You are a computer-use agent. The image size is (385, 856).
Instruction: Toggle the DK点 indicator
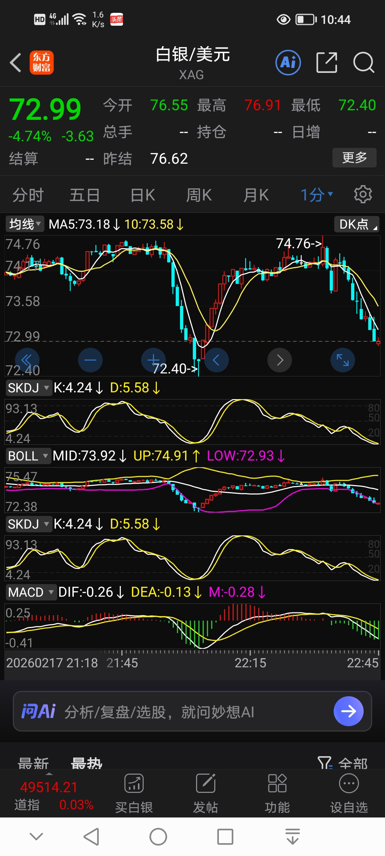[x=357, y=224]
